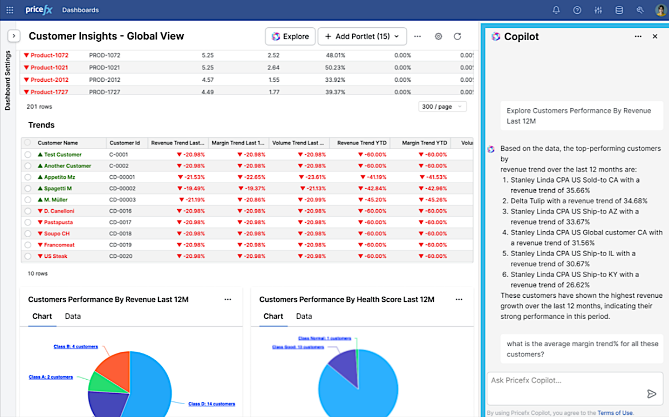This screenshot has height=417, width=669.
Task: Click the CD-00003 customer id cell
Action: click(123, 200)
